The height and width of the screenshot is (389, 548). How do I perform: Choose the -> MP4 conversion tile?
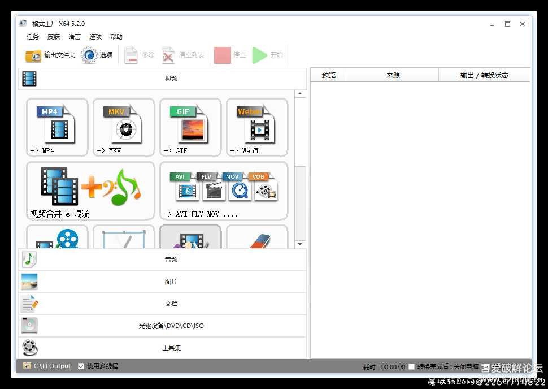(x=57, y=127)
